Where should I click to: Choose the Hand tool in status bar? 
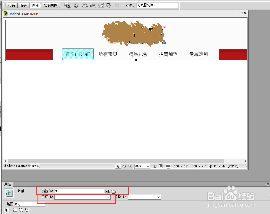point(124,166)
